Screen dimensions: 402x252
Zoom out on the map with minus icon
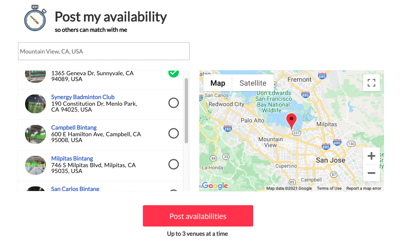(x=371, y=173)
